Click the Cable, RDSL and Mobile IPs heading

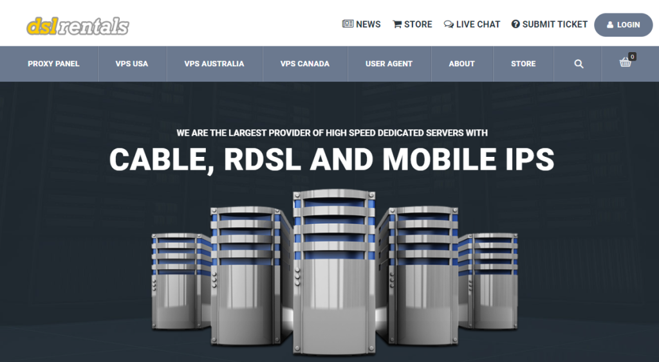[x=331, y=159]
